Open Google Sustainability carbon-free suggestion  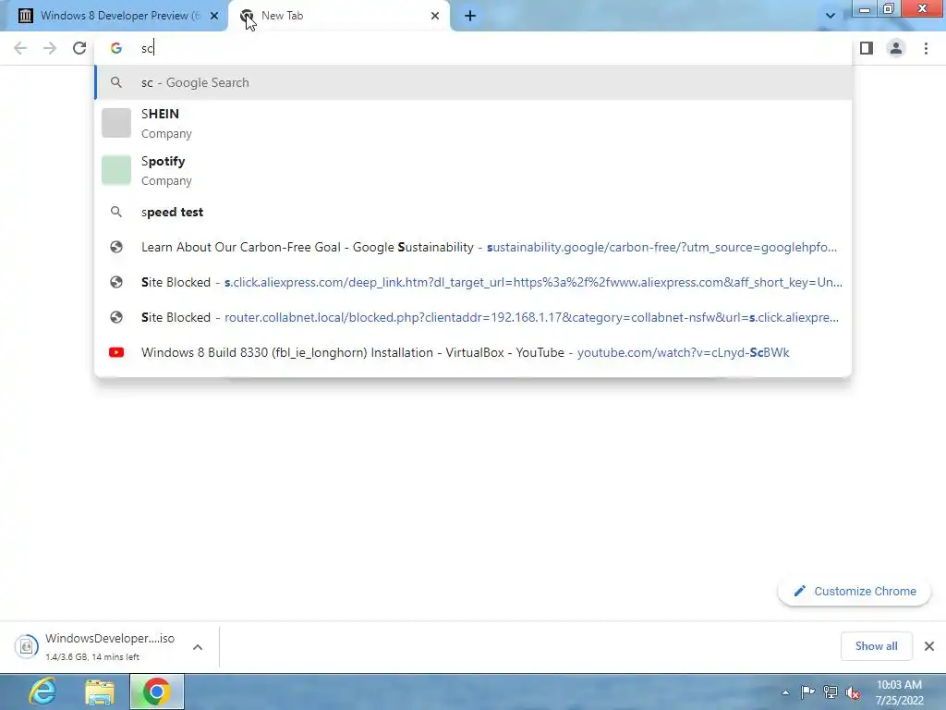tap(473, 247)
